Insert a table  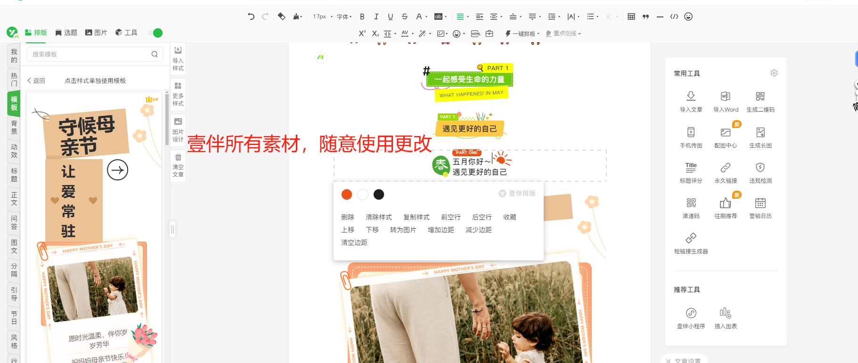[x=631, y=16]
